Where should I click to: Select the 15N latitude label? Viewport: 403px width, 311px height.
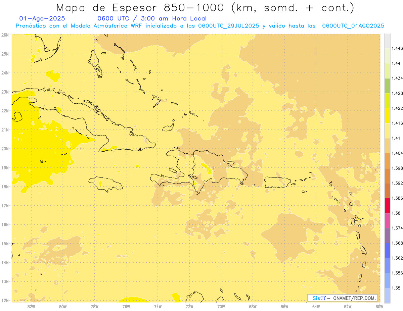5,243
